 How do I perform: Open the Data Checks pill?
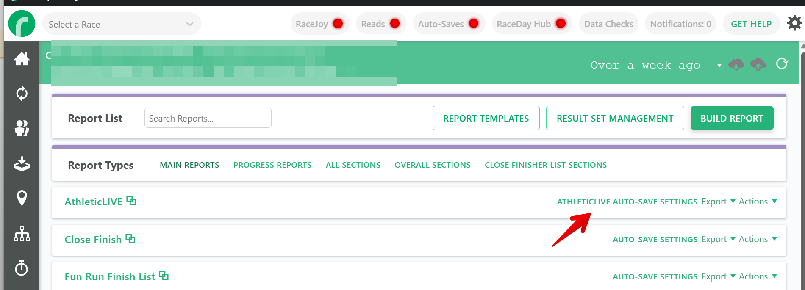[x=608, y=24]
